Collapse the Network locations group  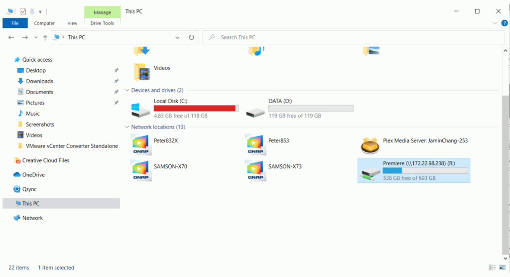click(127, 128)
